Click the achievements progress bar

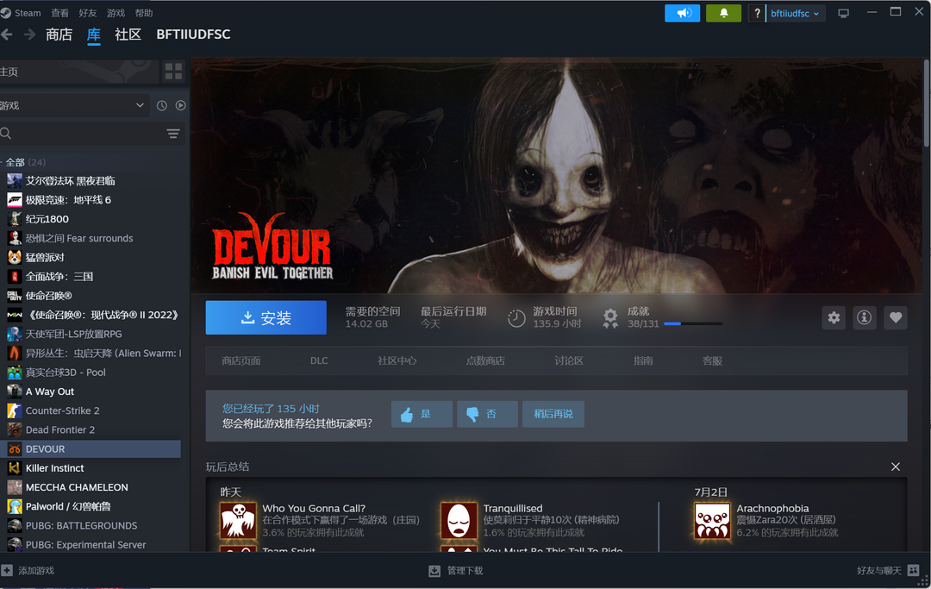pos(693,323)
